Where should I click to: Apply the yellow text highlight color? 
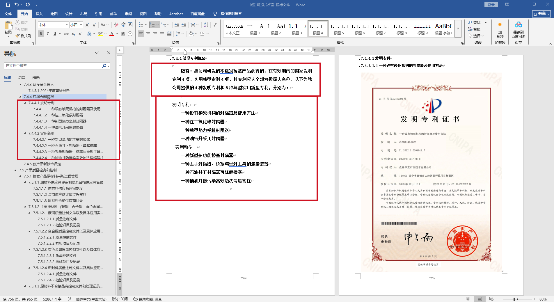coord(100,34)
